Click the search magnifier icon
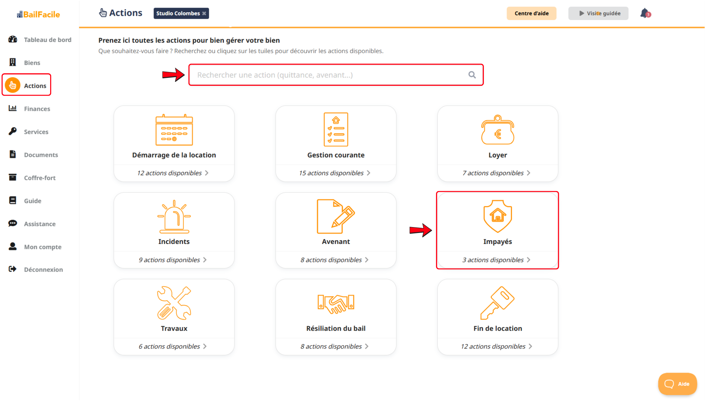Viewport: 705px width, 401px height. point(472,75)
